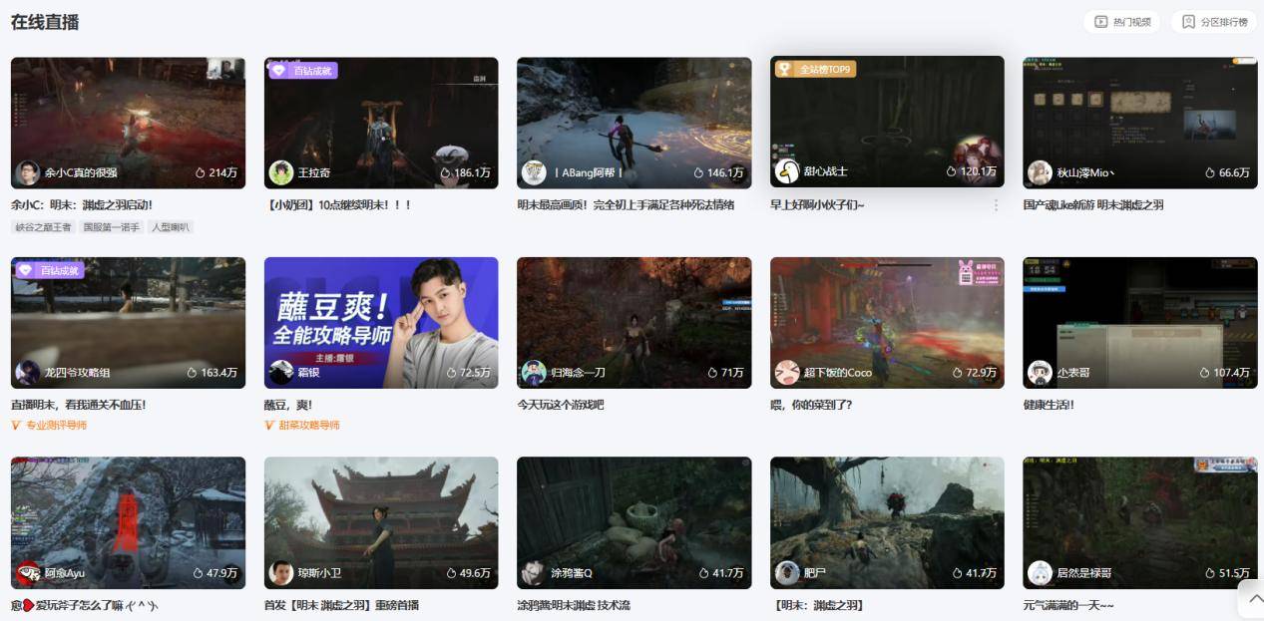Viewport: 1264px width, 621px height.
Task: Open stream thumbnail of 余小C真的很强
Action: pyautogui.click(x=128, y=123)
